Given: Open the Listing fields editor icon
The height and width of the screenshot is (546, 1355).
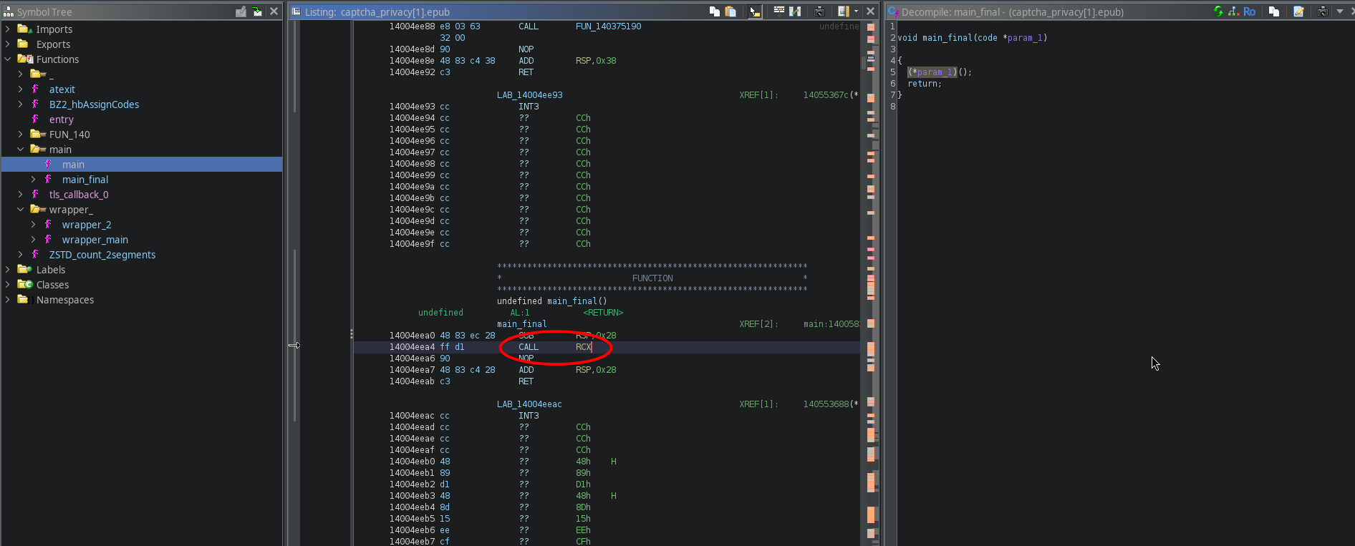Looking at the screenshot, I should [x=778, y=11].
